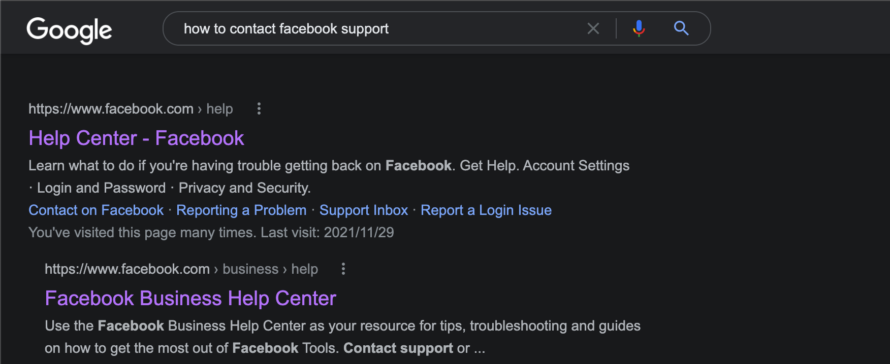
Task: Submit search with magnifying glass icon
Action: coord(681,28)
